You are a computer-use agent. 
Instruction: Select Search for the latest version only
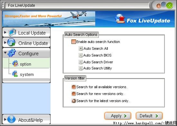(x=74, y=101)
